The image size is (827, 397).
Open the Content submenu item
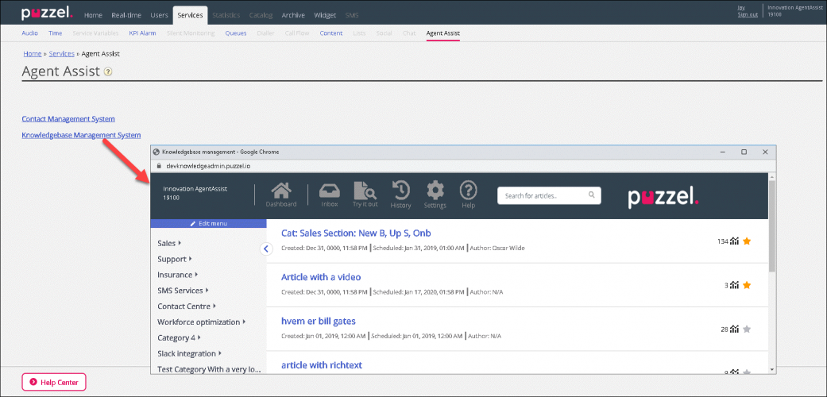331,33
